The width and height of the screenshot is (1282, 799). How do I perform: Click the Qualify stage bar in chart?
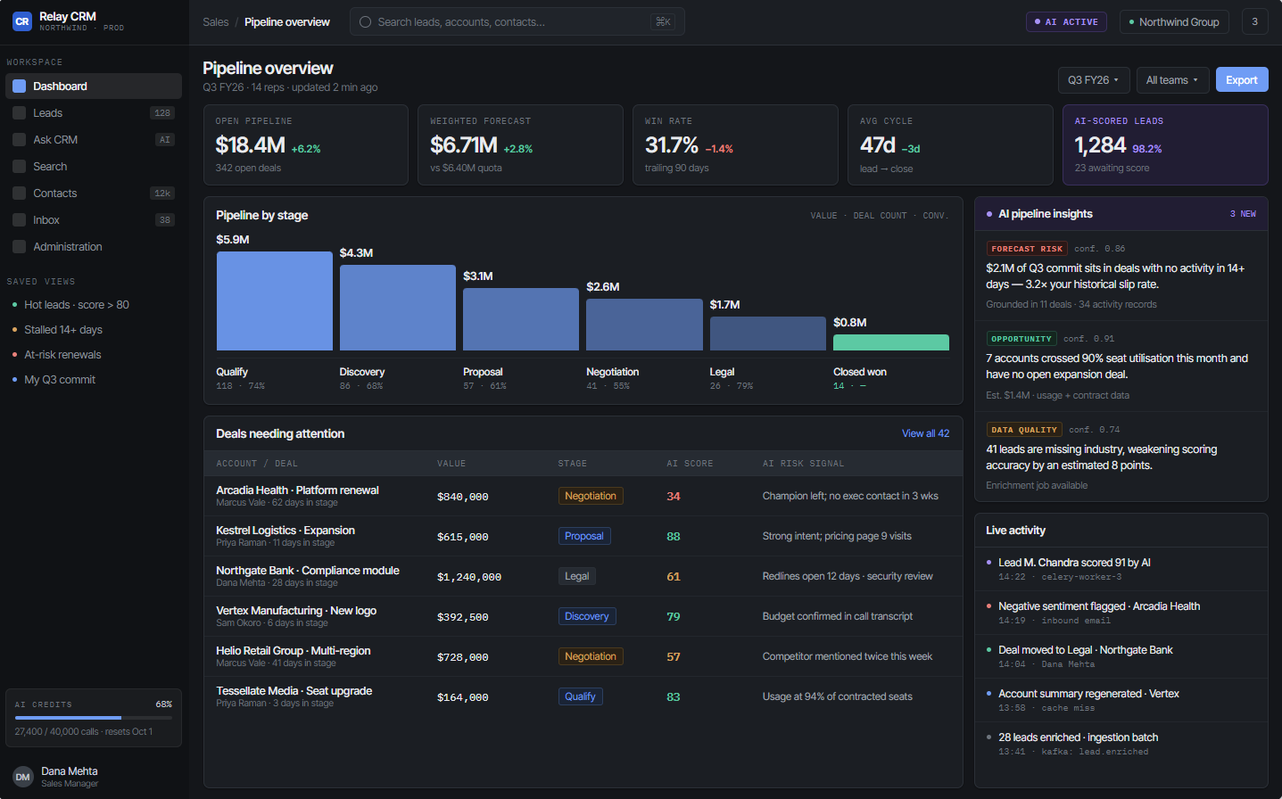[275, 301]
